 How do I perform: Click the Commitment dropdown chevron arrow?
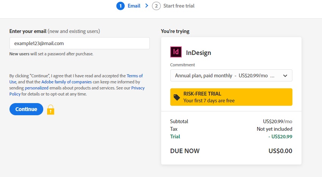(285, 76)
